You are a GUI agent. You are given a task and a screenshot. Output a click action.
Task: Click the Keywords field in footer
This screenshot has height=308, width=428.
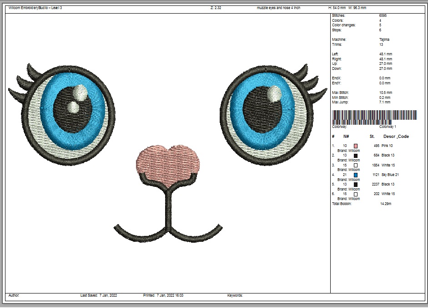(x=235, y=295)
